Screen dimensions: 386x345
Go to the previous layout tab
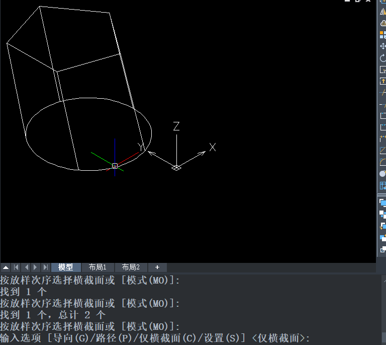tap(26, 267)
